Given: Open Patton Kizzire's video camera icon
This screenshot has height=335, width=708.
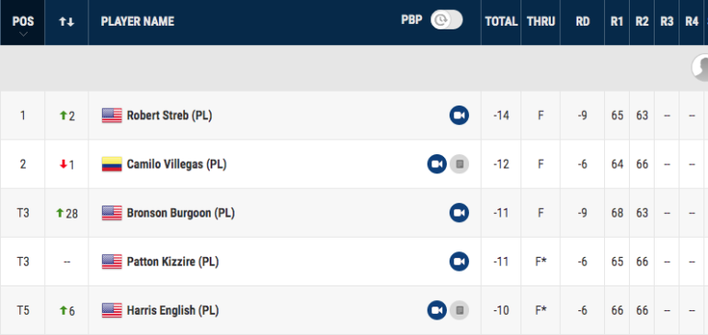Looking at the screenshot, I should [x=459, y=262].
